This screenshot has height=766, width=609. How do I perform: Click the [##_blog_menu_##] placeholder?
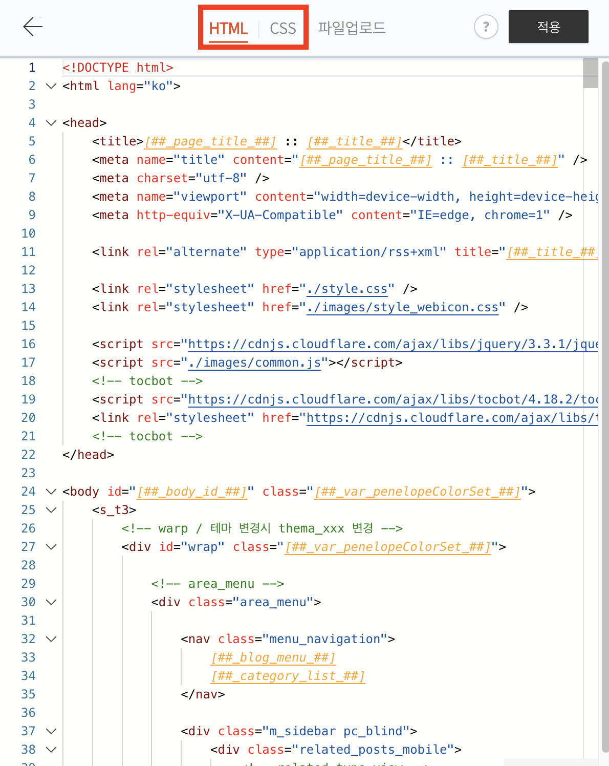[273, 657]
